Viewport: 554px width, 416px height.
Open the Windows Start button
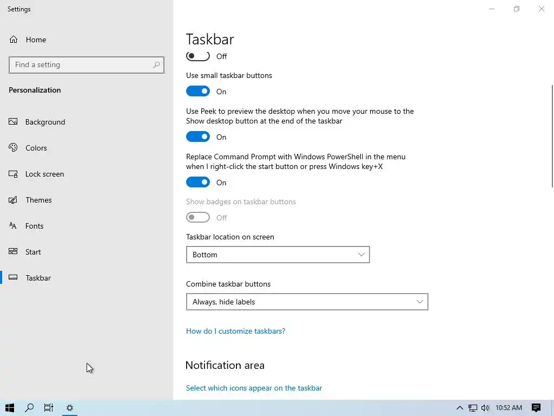tap(10, 408)
